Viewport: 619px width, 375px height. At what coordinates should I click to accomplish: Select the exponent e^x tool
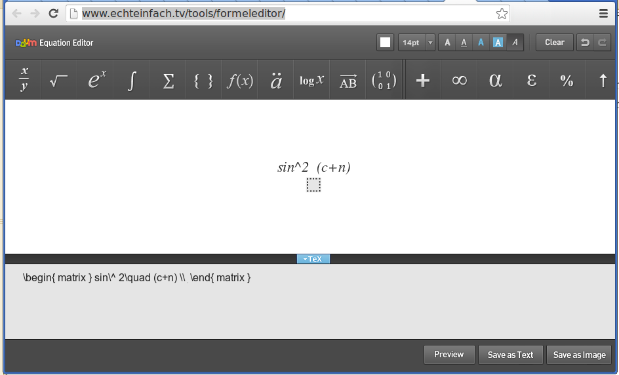coord(96,80)
